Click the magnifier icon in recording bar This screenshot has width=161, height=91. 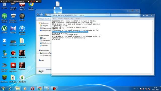click(6, 1)
